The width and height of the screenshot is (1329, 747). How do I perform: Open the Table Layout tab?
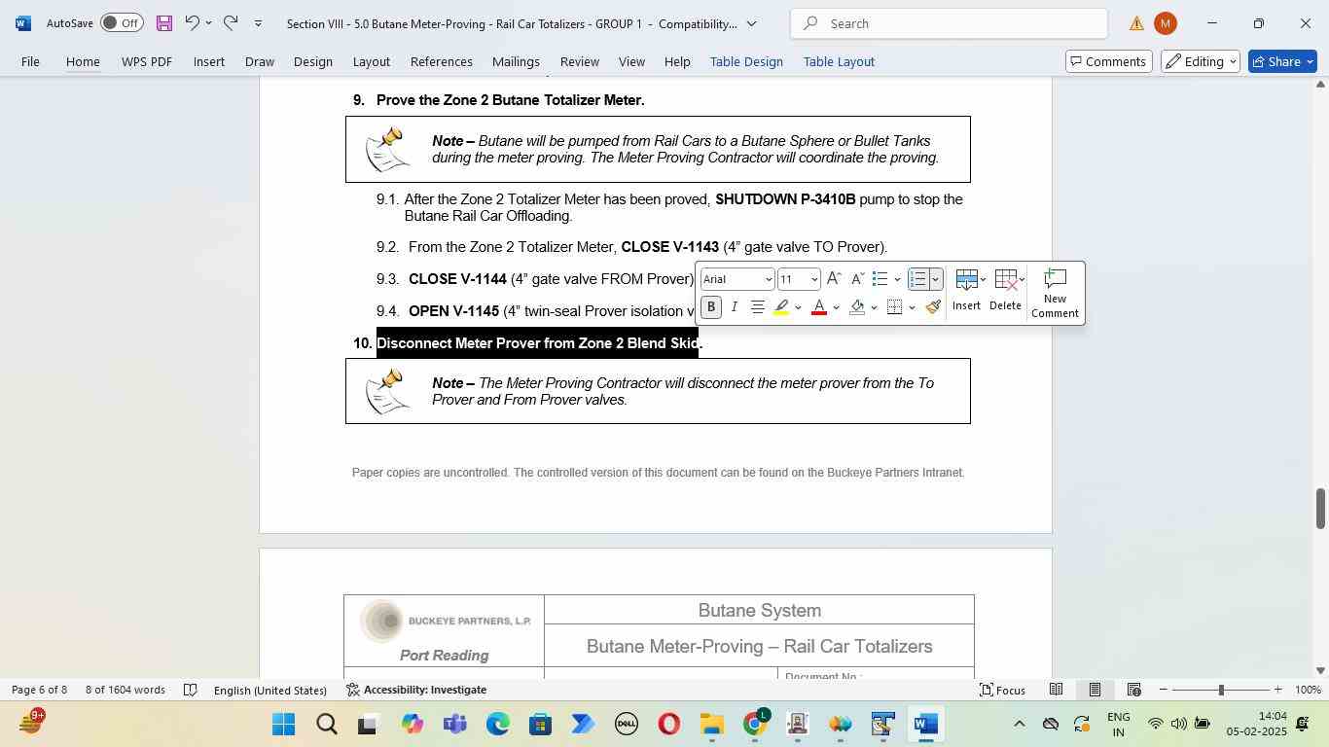[x=839, y=61]
